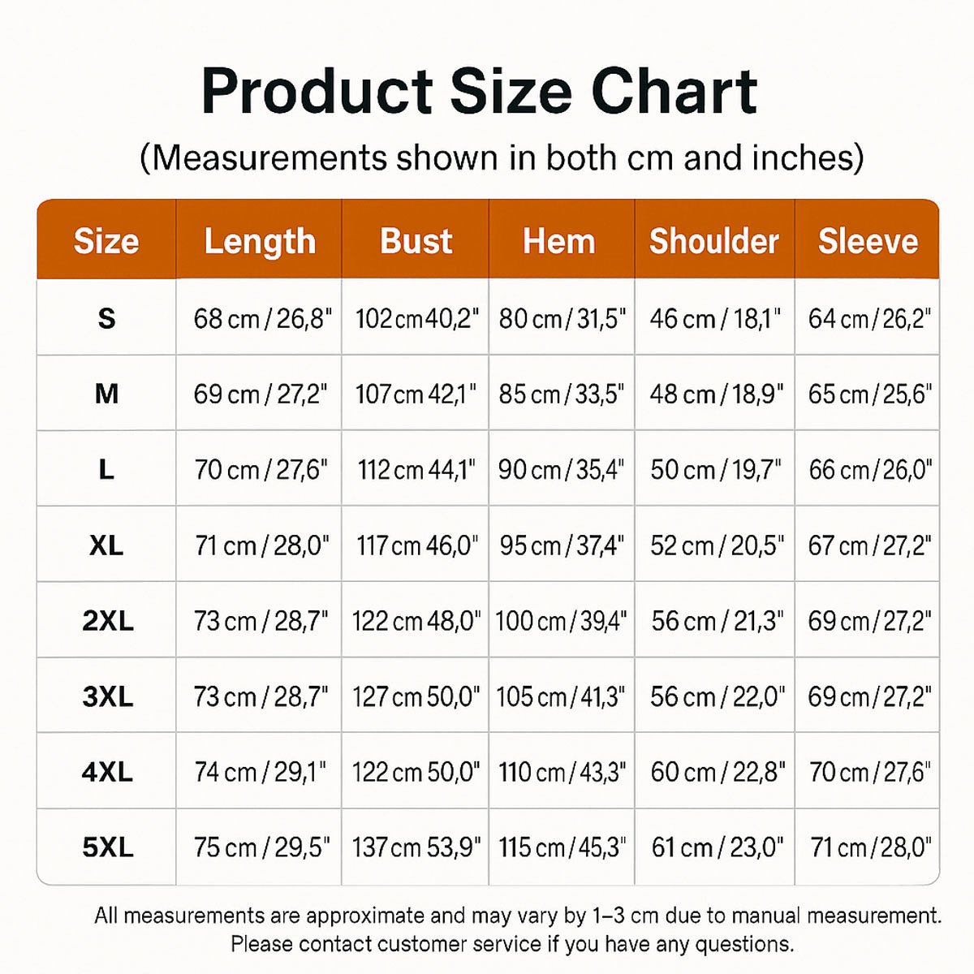Click the measurements subtitle under the title
Image resolution: width=974 pixels, height=974 pixels.
(502, 157)
